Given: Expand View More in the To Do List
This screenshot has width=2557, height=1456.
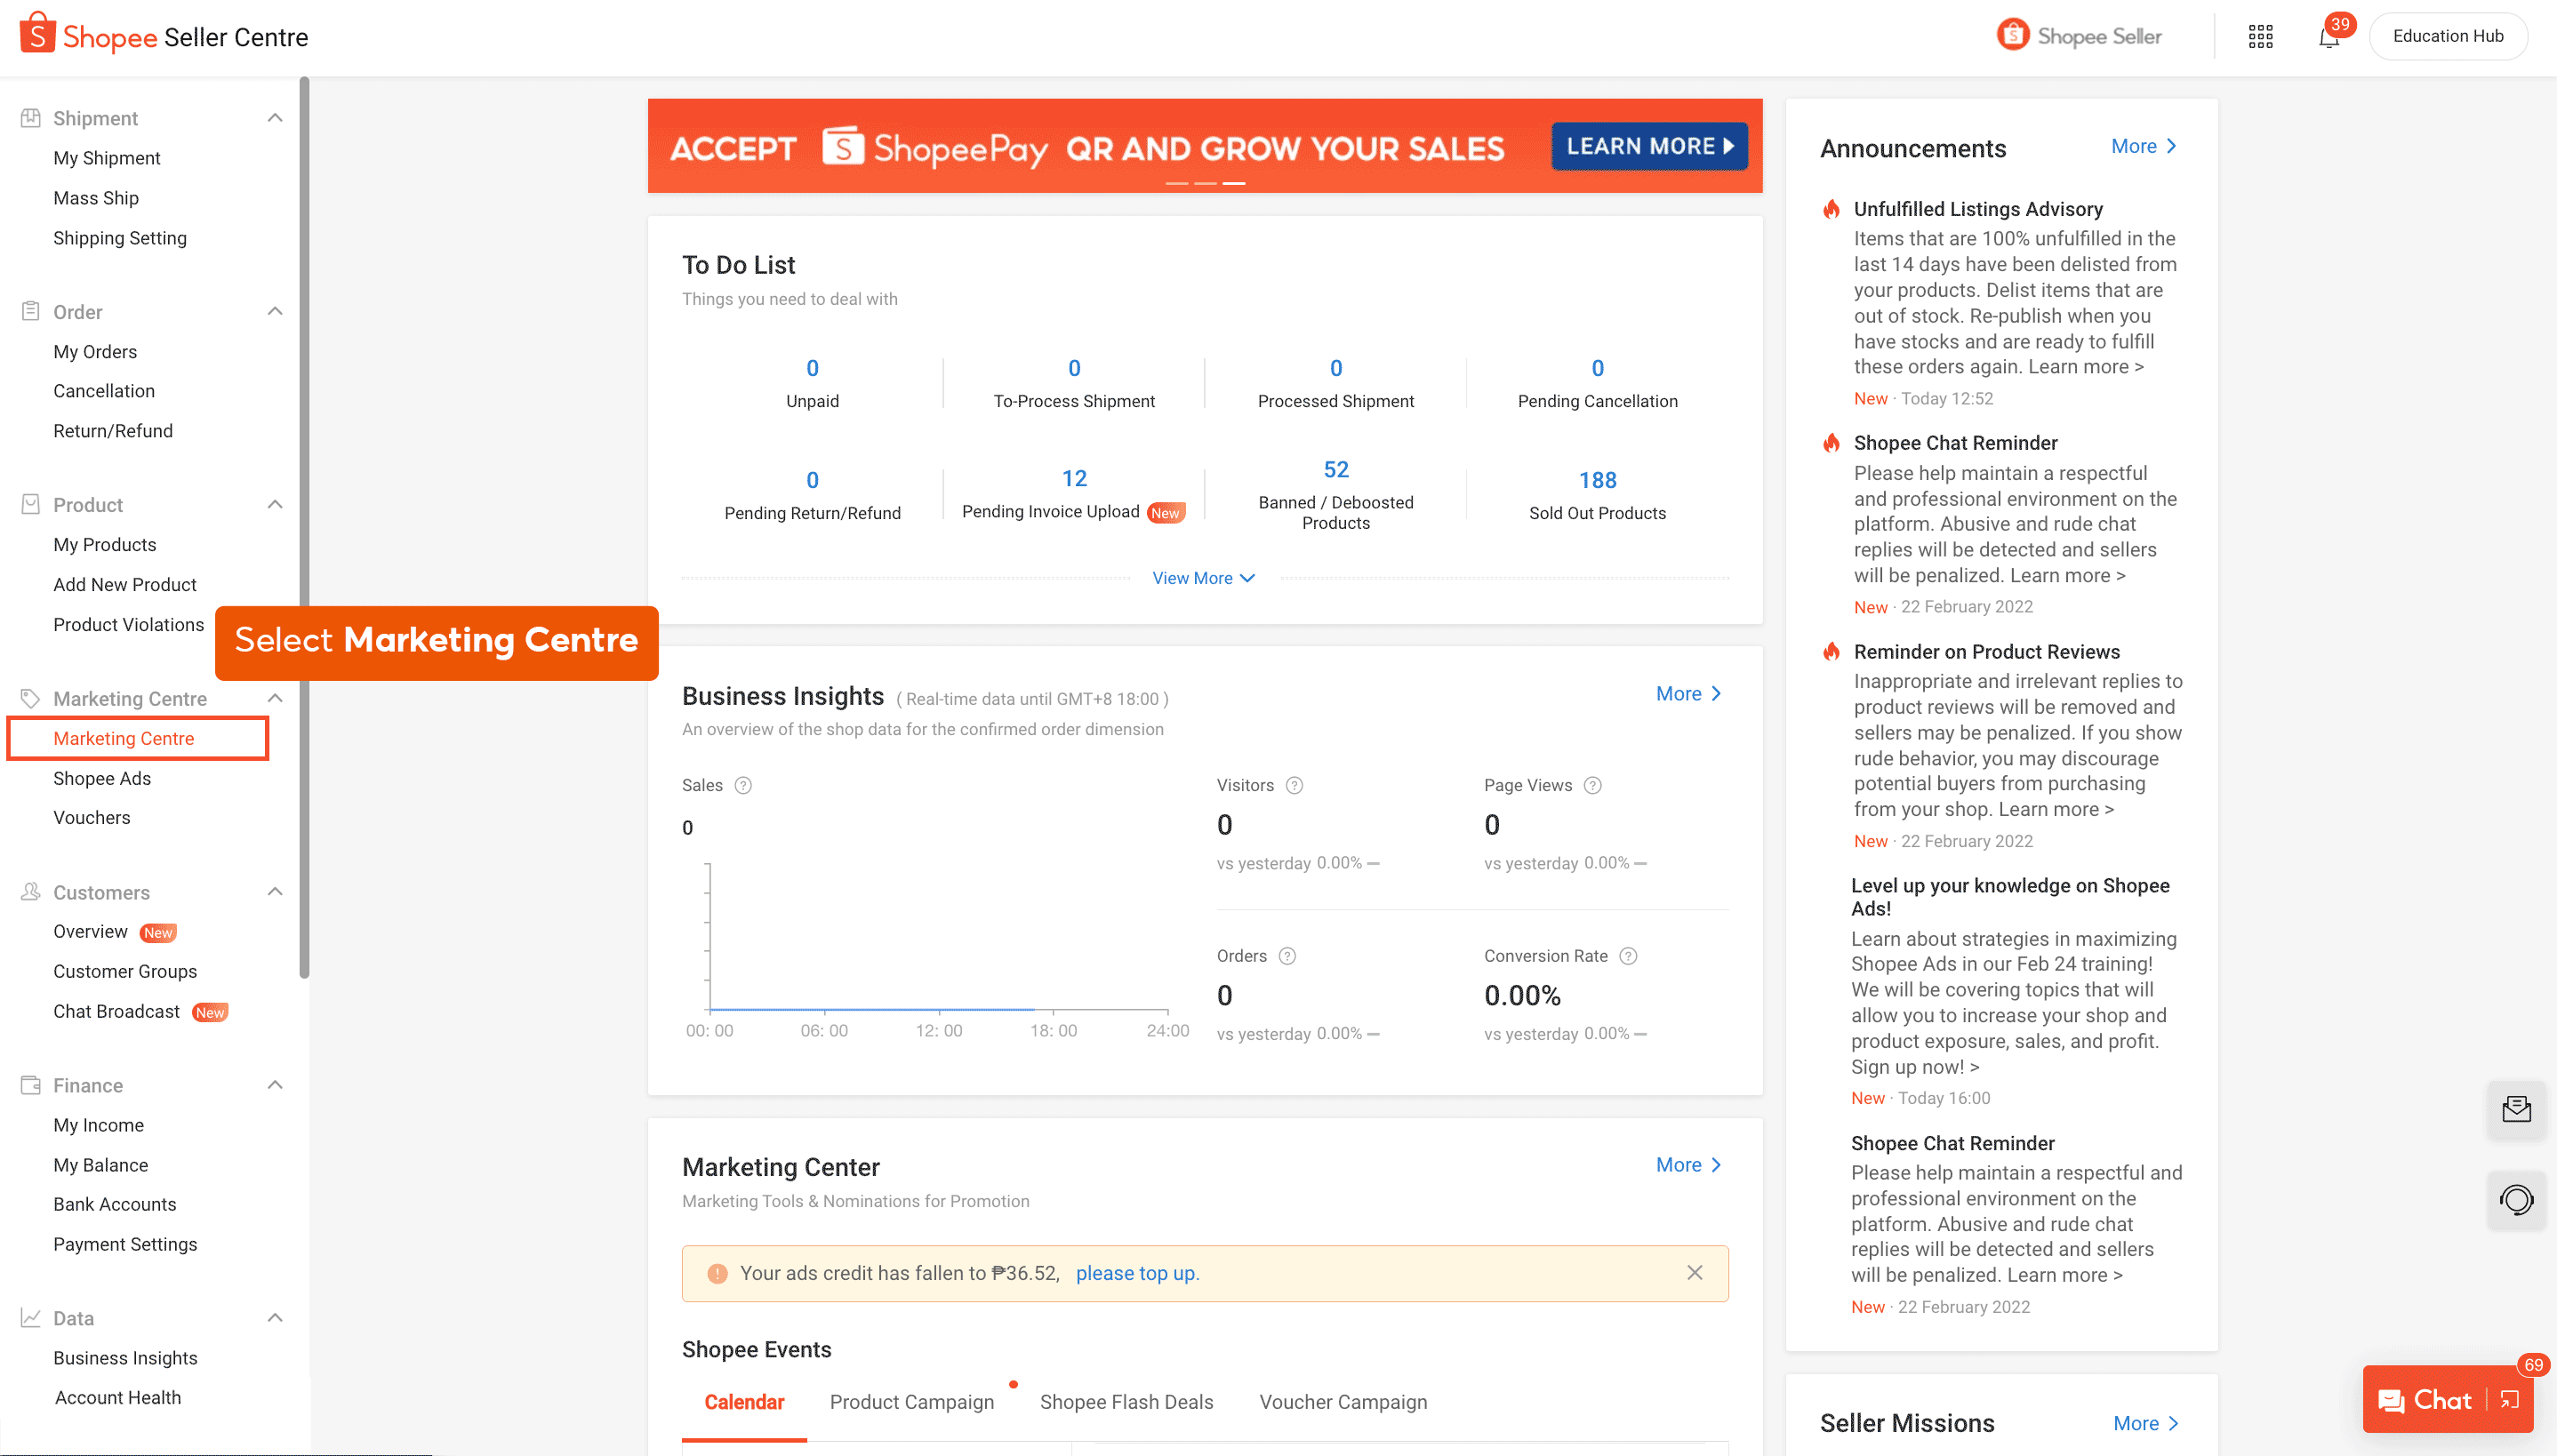Looking at the screenshot, I should point(1203,577).
